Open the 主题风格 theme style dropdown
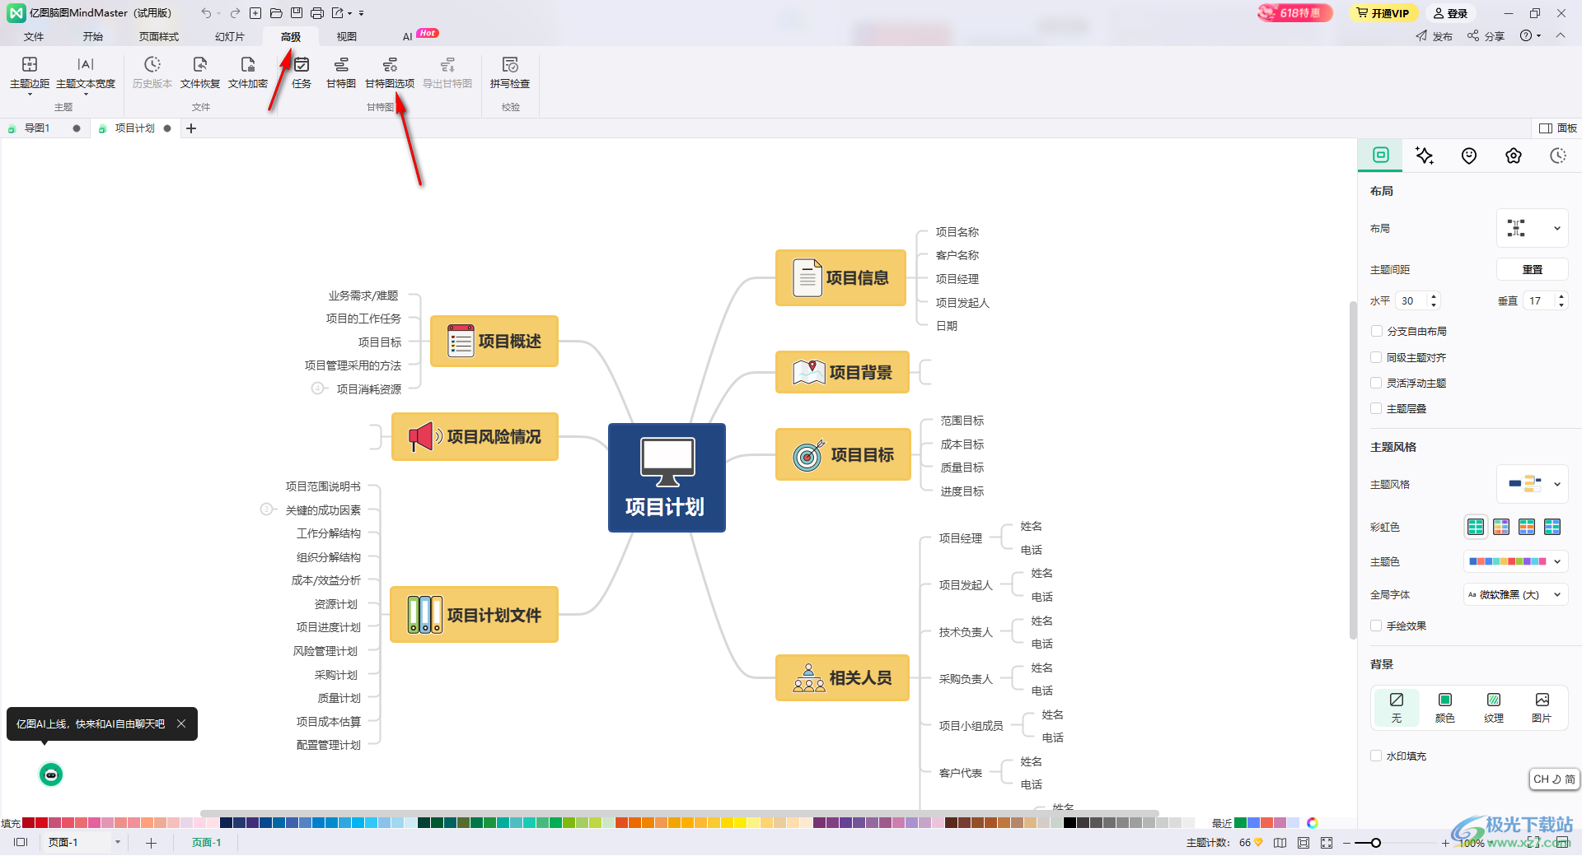The height and width of the screenshot is (856, 1582). [1533, 484]
